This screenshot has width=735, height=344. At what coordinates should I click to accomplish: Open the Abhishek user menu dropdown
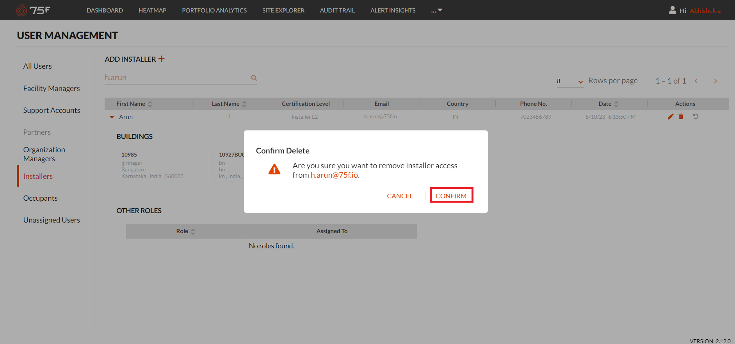point(705,11)
